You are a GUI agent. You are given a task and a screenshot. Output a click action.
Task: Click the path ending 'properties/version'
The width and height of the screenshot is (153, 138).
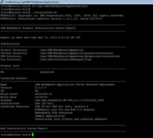[x=76, y=53]
